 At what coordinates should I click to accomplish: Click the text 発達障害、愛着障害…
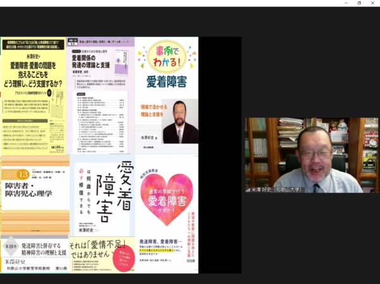160,242
